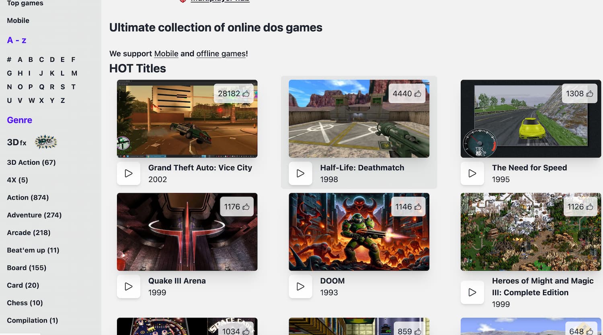Screen dimensions: 603x335
Task: Click the 4440 thumbs-up on Half-Life
Action: click(x=407, y=94)
